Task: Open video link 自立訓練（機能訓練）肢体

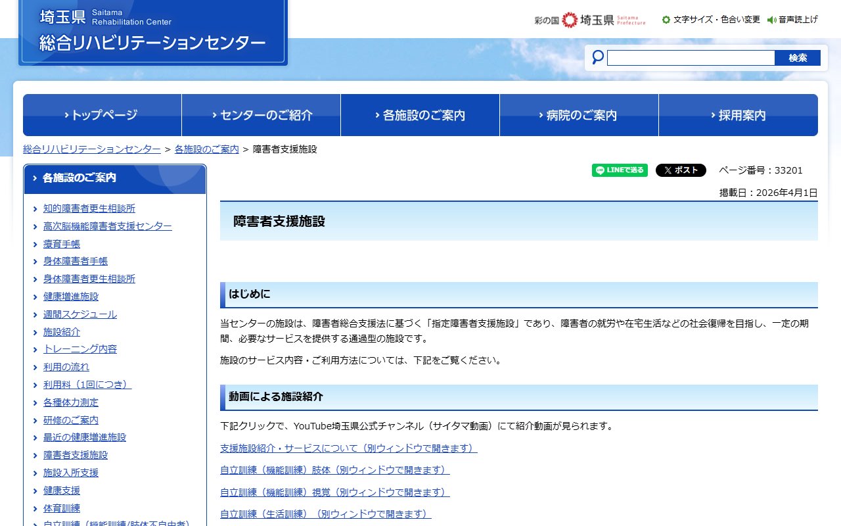Action: 335,470
